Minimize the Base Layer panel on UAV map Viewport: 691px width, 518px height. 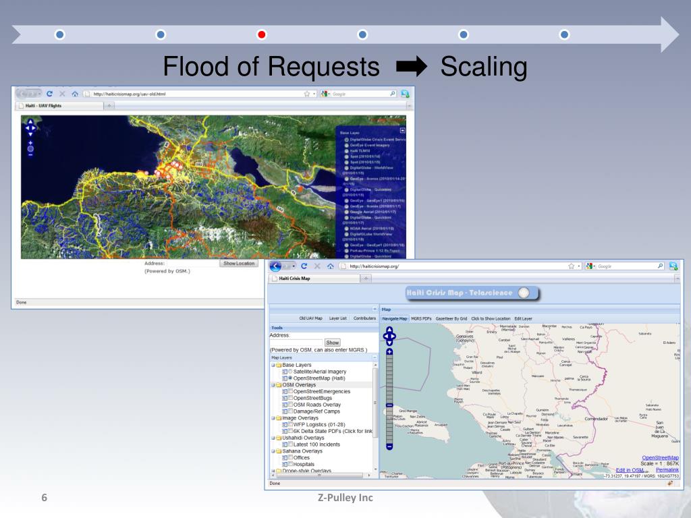tap(402, 131)
